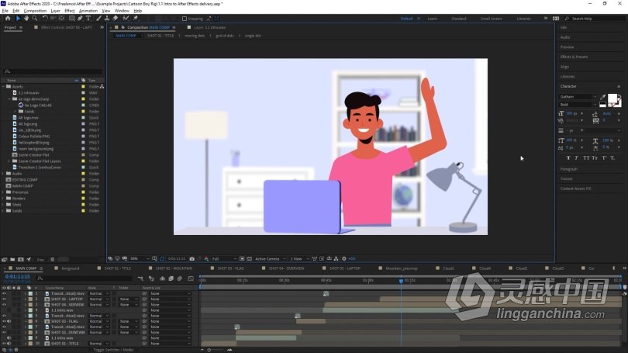Click the white fill color swatch

click(612, 99)
